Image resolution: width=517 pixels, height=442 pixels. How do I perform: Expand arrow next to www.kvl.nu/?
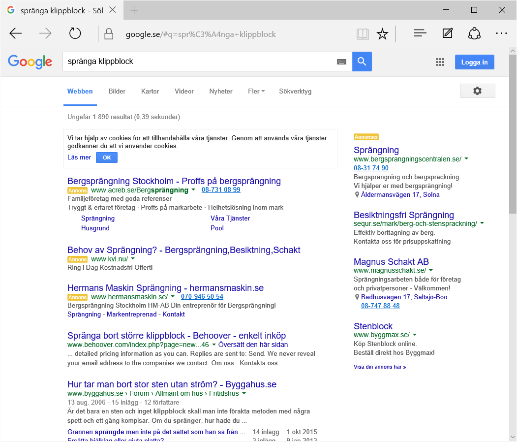132,258
